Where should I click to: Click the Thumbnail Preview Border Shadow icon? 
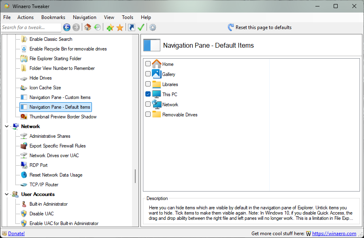click(x=24, y=116)
